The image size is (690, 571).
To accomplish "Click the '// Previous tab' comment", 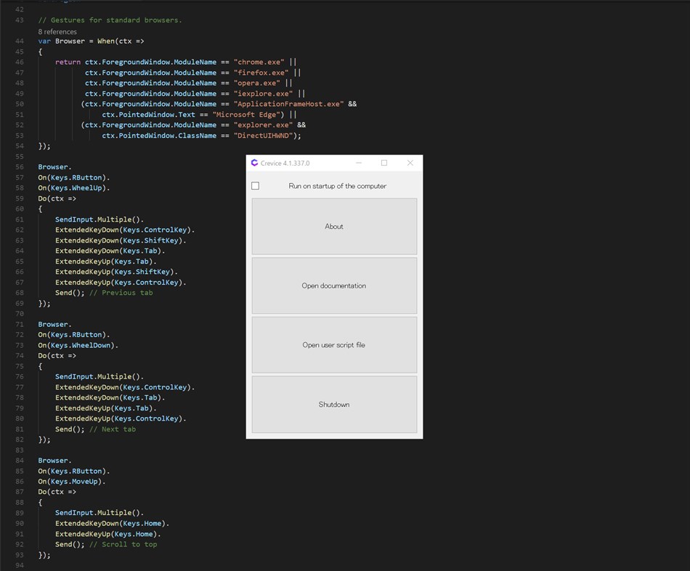I will 121,293.
